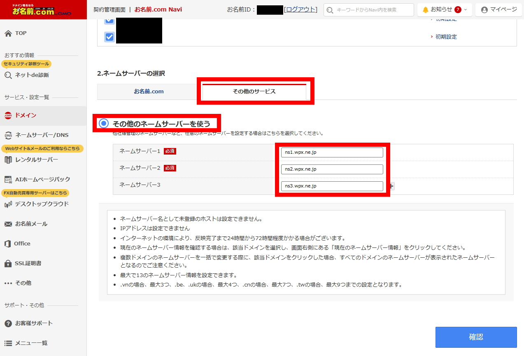This screenshot has width=524, height=356.
Task: Open the AIホームページパック menu label
Action: [x=42, y=180]
